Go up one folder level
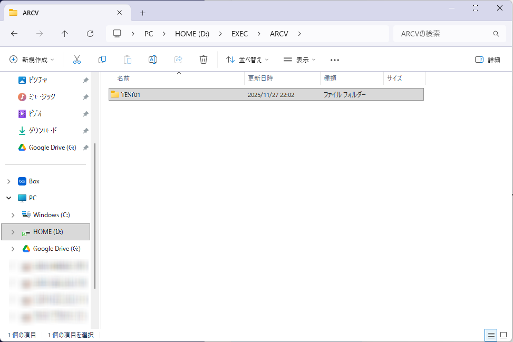The height and width of the screenshot is (342, 513). coord(65,34)
